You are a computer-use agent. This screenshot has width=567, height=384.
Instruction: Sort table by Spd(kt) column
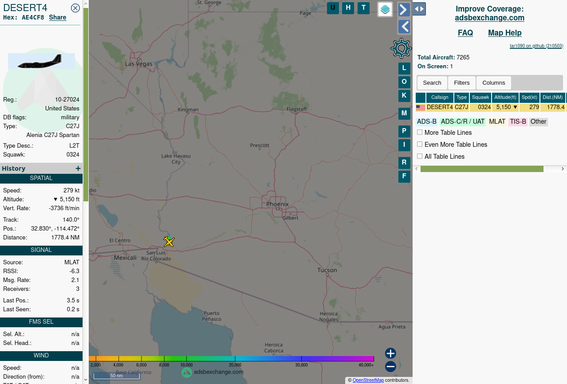[x=530, y=98]
